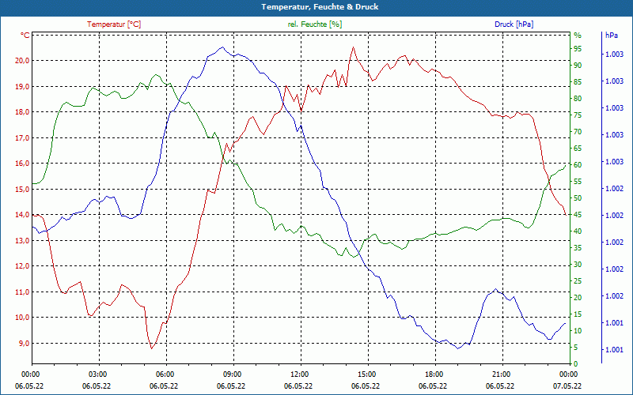633x395 pixels.
Task: Click the '40' value on humidity axis
Action: 578,231
